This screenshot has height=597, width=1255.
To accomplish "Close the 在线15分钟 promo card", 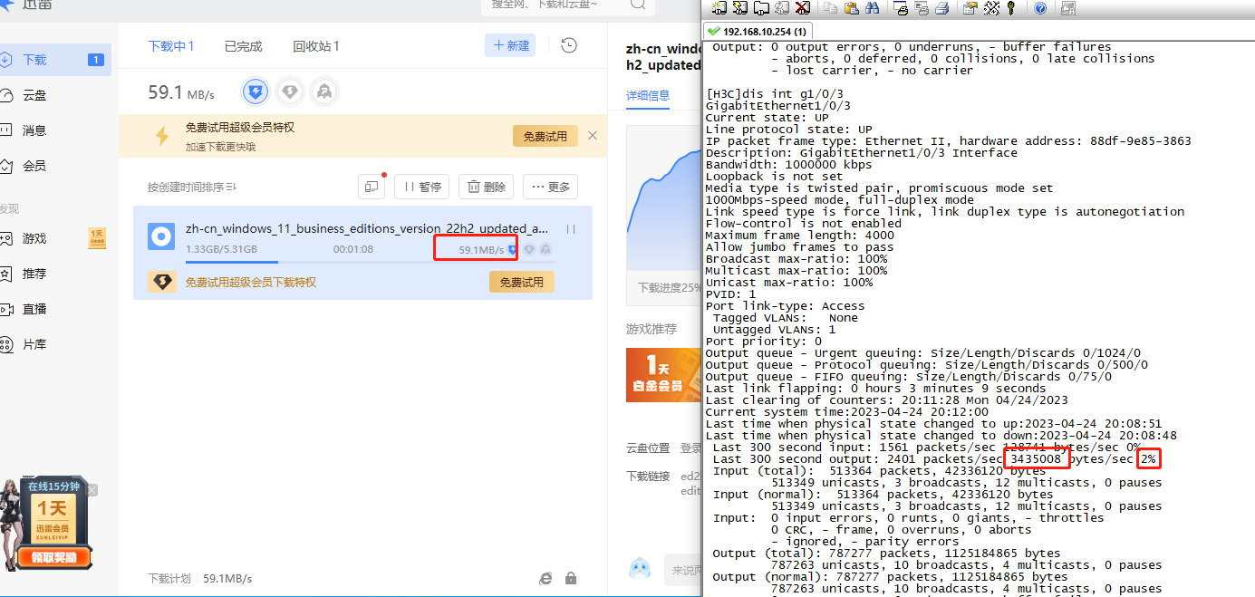I will click(92, 490).
